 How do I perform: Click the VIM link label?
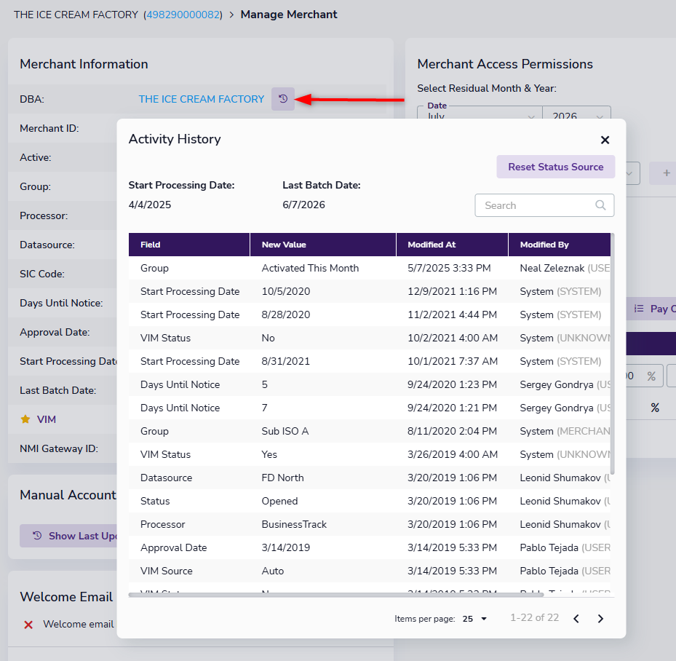click(47, 419)
